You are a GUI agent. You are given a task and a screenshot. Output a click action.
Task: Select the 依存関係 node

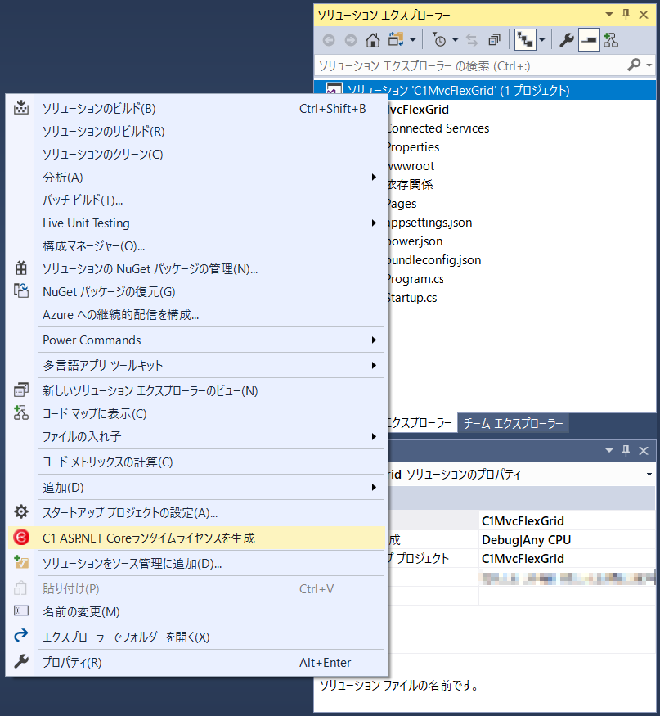point(410,184)
